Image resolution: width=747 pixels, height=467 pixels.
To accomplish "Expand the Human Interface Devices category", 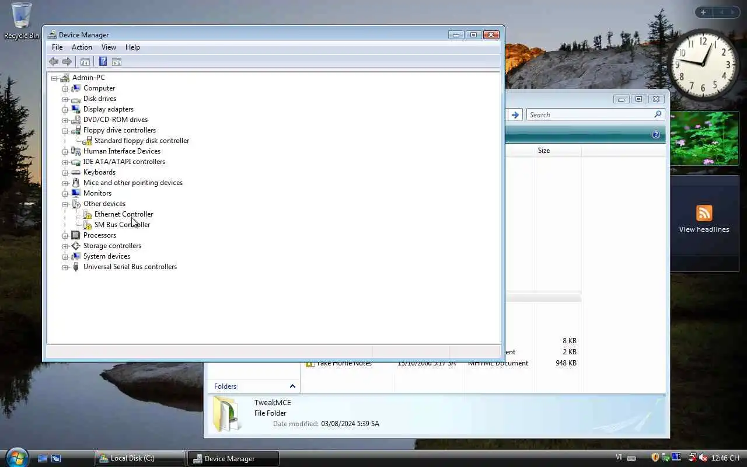I will click(x=65, y=152).
